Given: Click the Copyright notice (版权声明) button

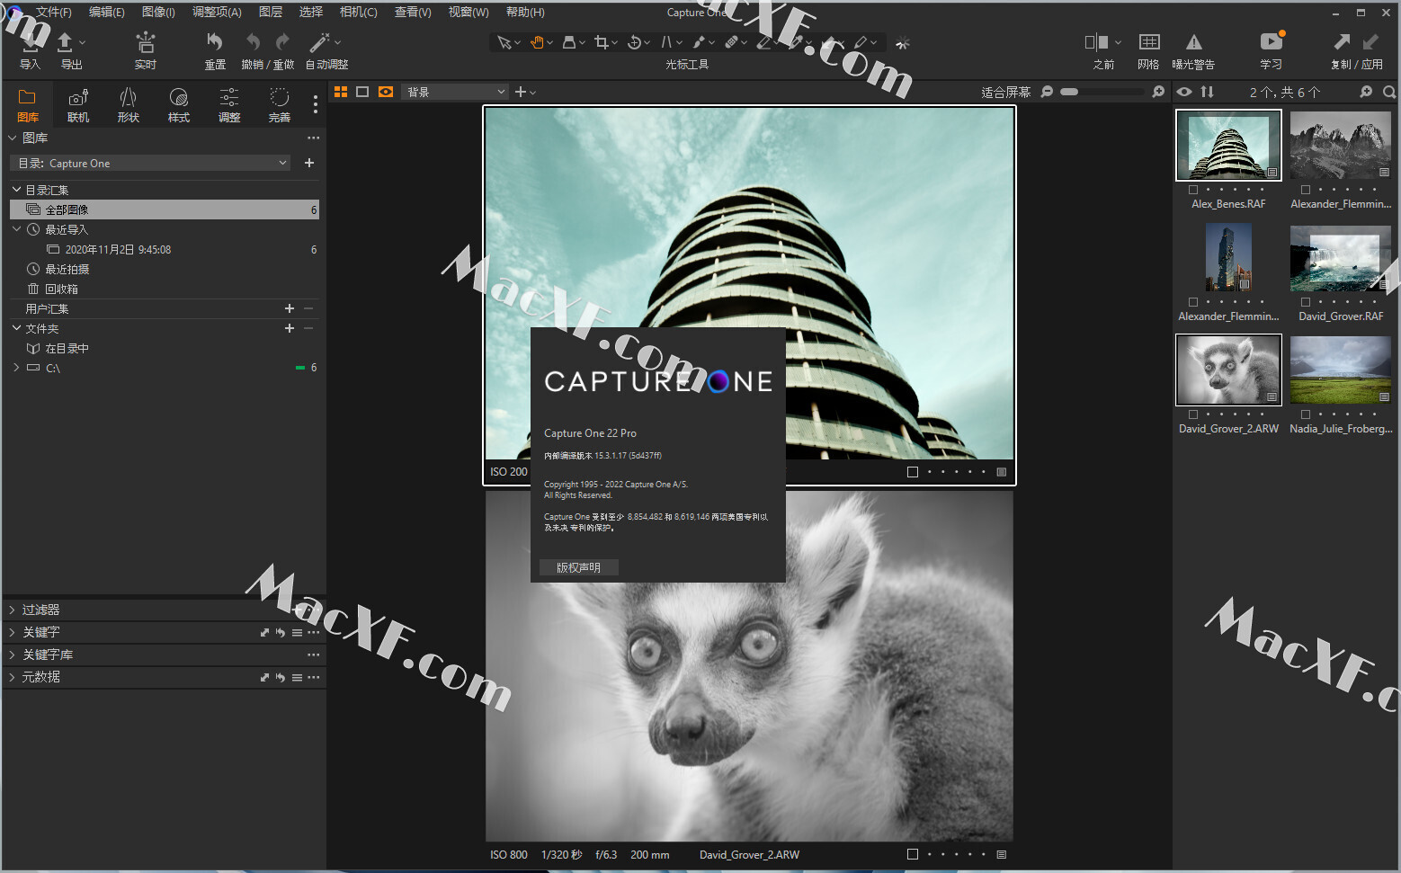Looking at the screenshot, I should [x=578, y=567].
